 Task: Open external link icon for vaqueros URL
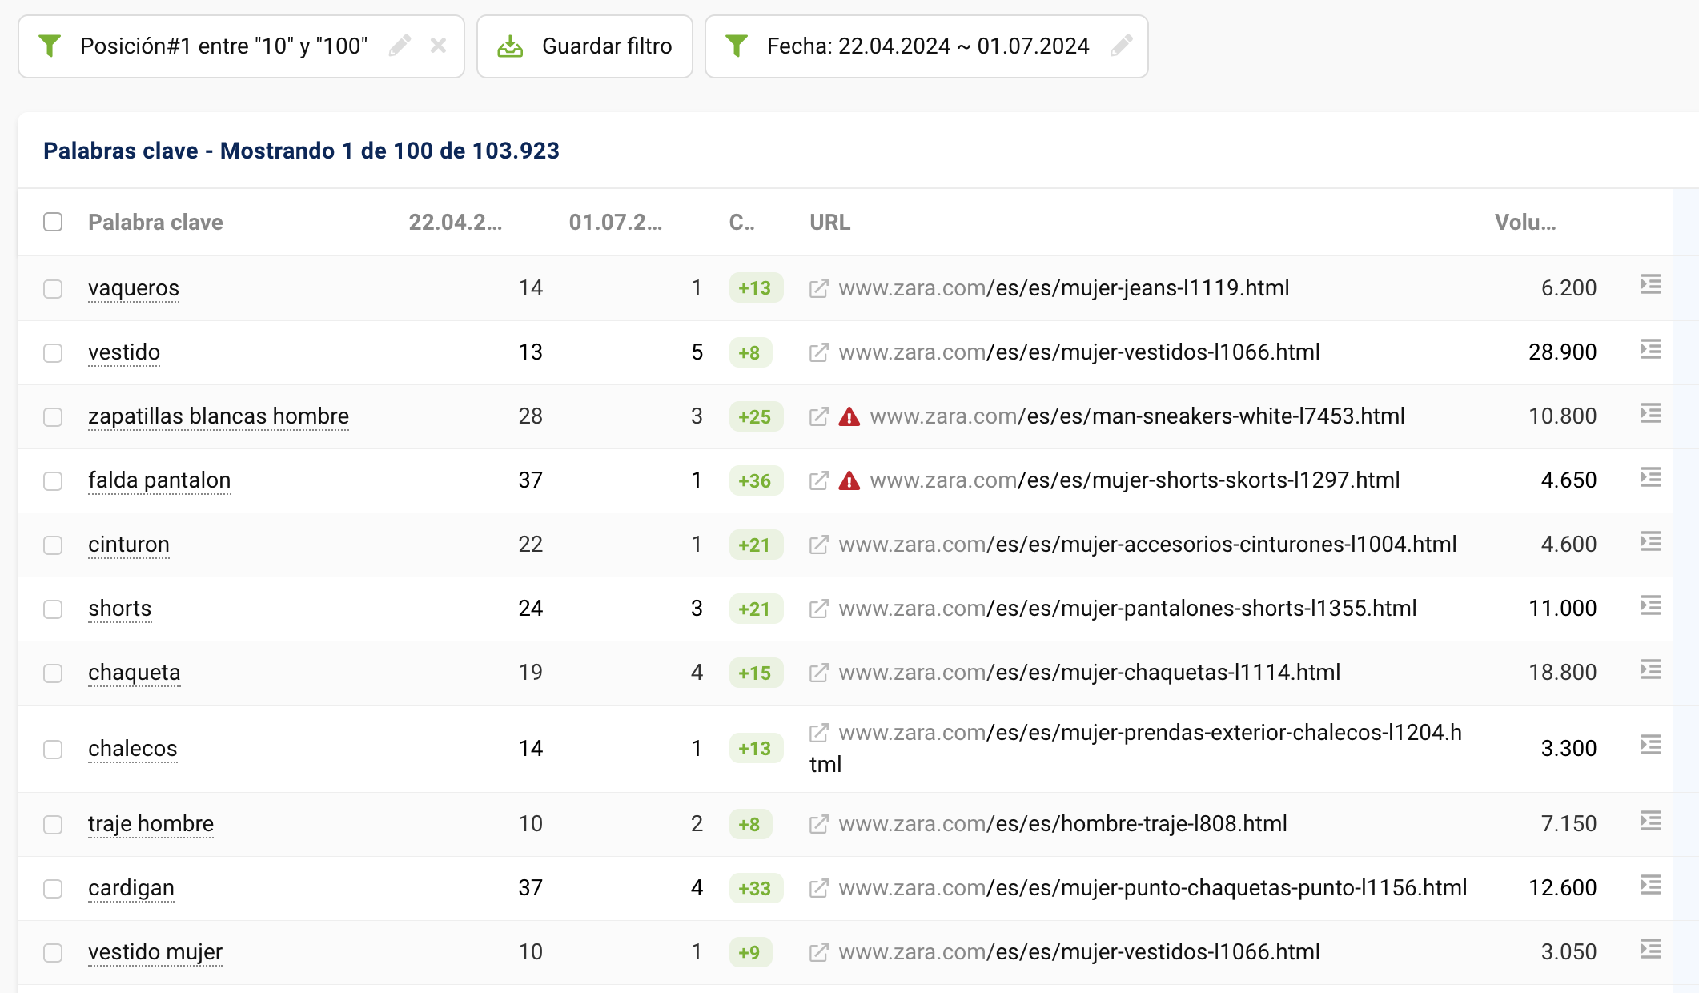pos(818,288)
